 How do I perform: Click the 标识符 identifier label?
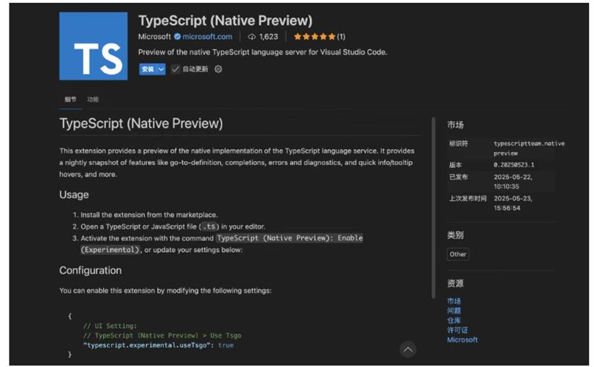pyautogui.click(x=459, y=143)
